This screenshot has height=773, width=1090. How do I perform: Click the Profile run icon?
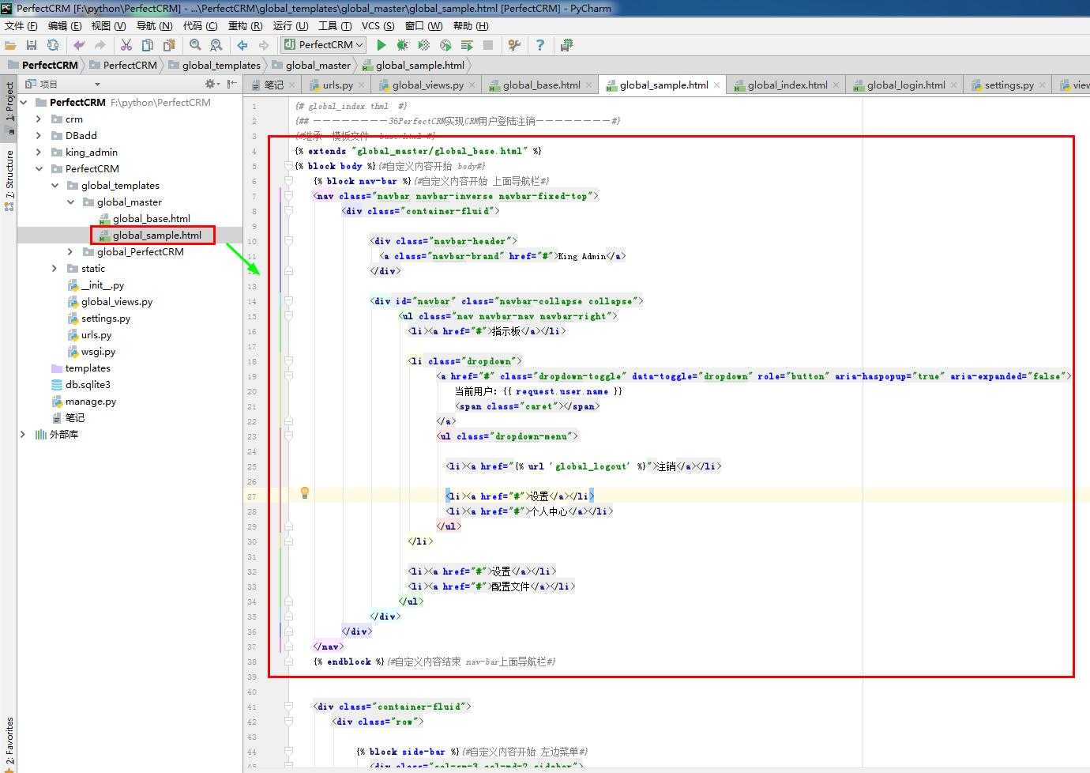coord(445,45)
